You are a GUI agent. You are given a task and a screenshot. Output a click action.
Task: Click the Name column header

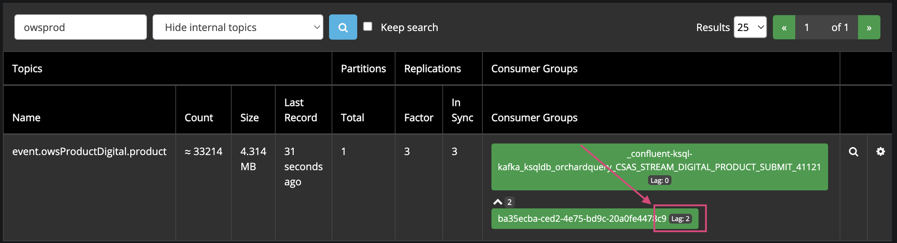(26, 118)
